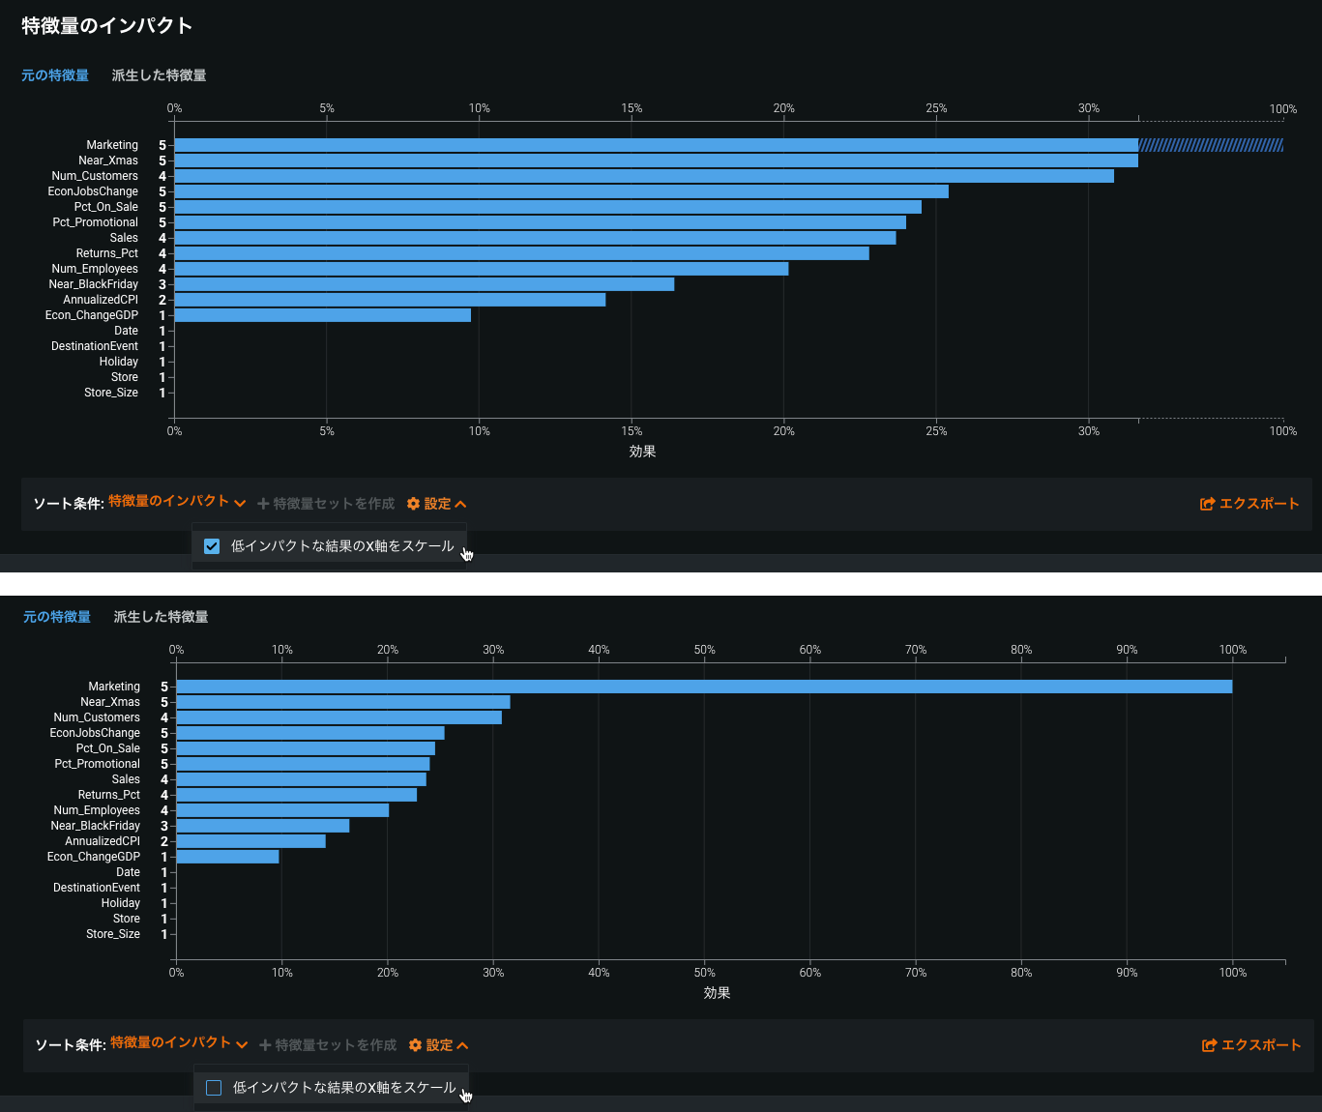The image size is (1322, 1112).
Task: Open the upper 特徴量のインパクト sort dropdown
Action: pyautogui.click(x=177, y=502)
